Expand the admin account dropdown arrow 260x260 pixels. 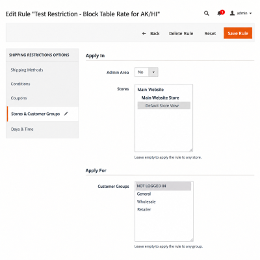pos(251,14)
